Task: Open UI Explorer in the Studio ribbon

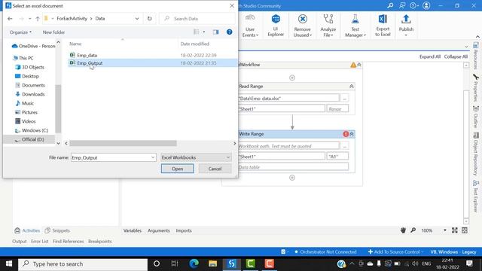Action: click(x=276, y=26)
